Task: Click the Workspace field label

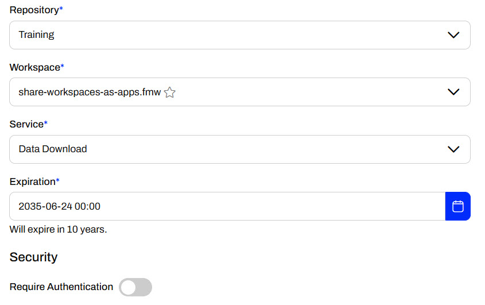Action: (34, 67)
